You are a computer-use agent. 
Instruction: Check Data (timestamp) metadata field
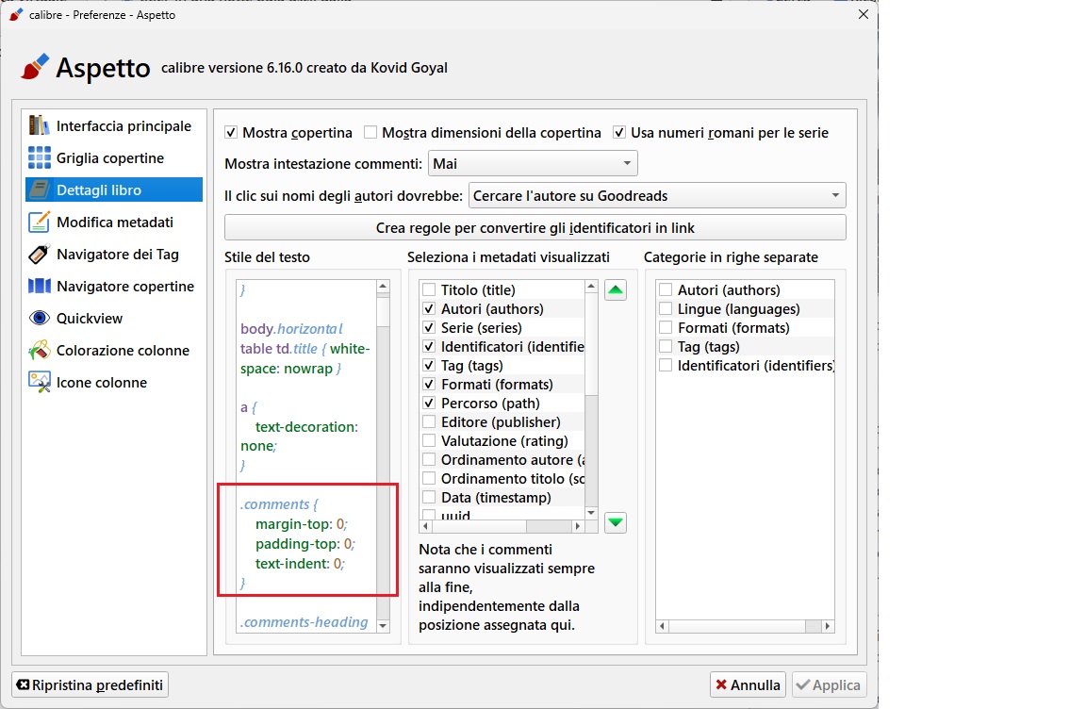pos(429,497)
